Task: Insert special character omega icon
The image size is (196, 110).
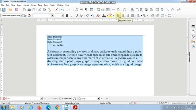Action: pyautogui.click(x=125, y=10)
